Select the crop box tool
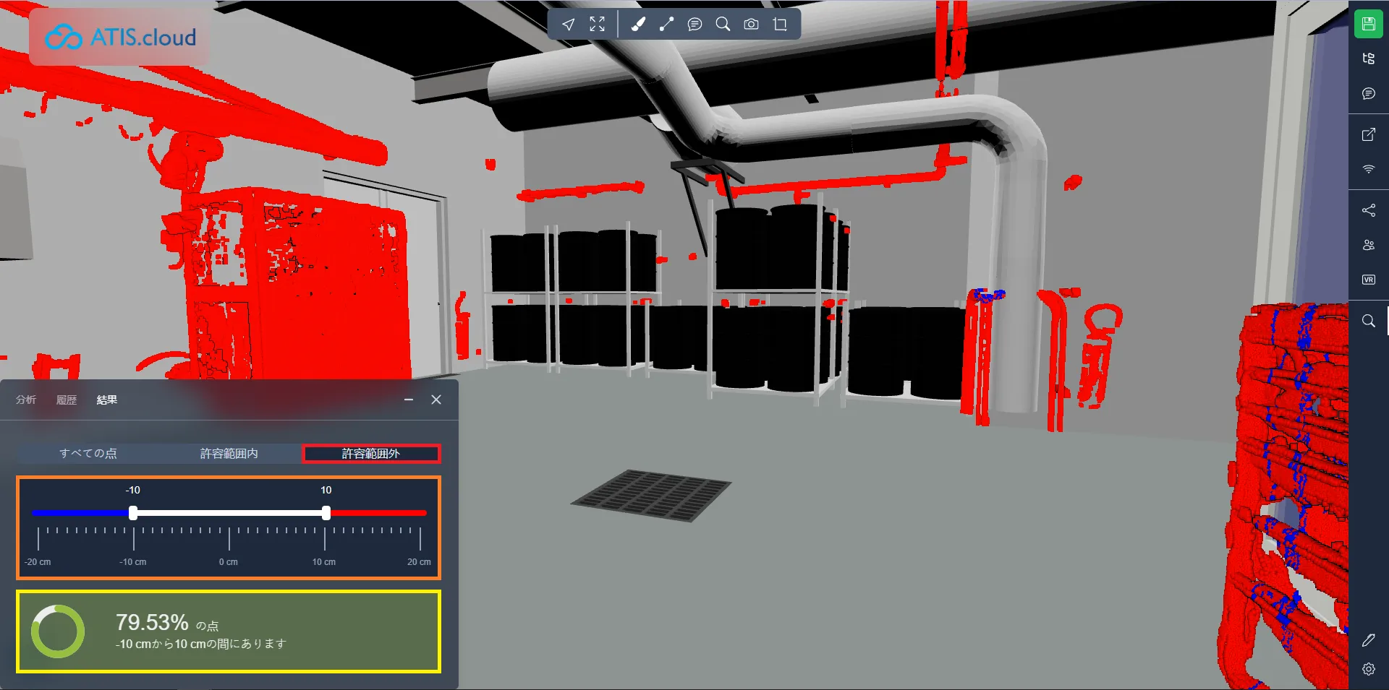Viewport: 1389px width, 690px height. (x=780, y=25)
